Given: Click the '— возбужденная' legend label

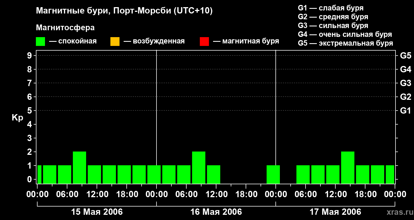Looking at the screenshot, I should click(x=154, y=41).
